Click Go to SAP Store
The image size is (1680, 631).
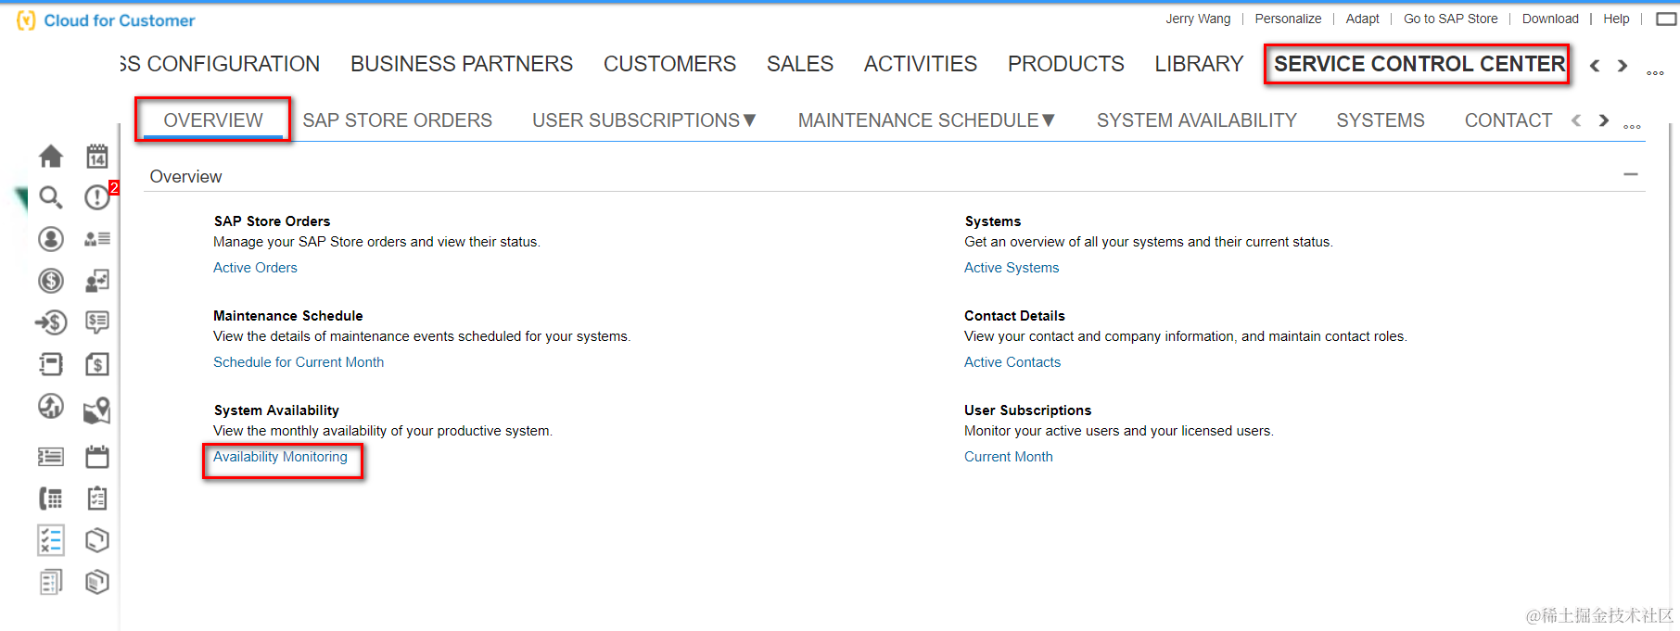point(1450,19)
